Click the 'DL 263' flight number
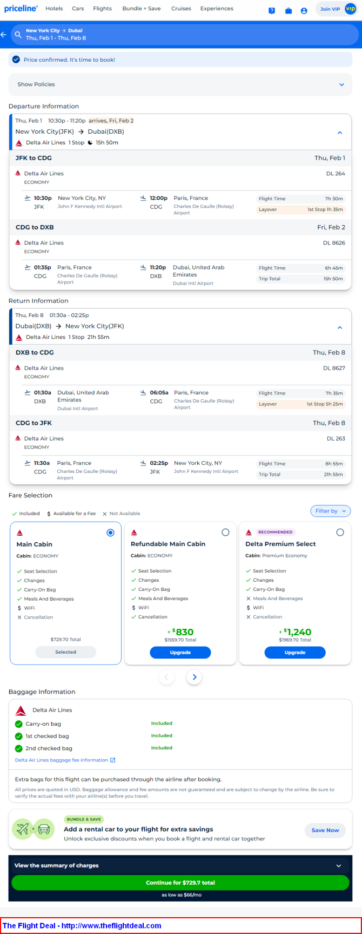Screen dimensions: 362x934 [336, 439]
